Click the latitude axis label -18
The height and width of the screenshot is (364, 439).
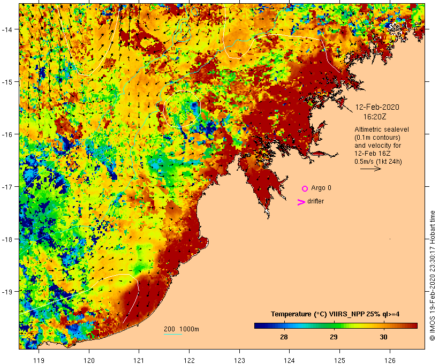click(7, 239)
